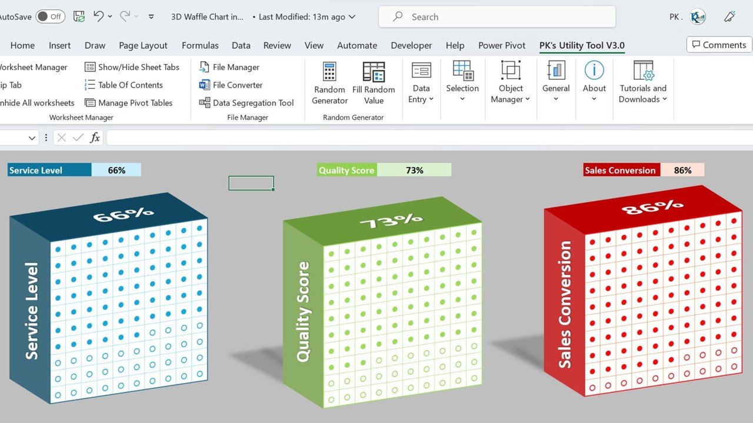This screenshot has height=423, width=753.
Task: Select the Quality Score label cell
Action: (x=346, y=170)
